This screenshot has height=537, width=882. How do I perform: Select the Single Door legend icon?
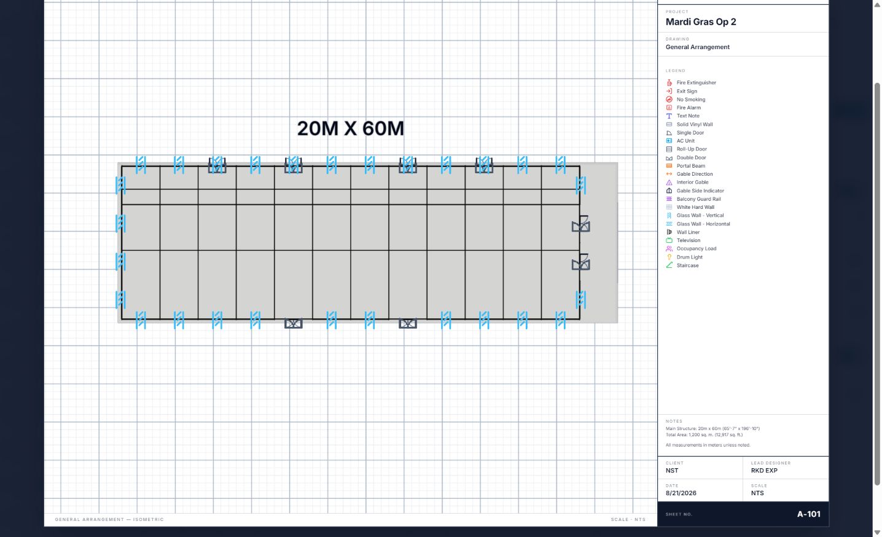669,132
